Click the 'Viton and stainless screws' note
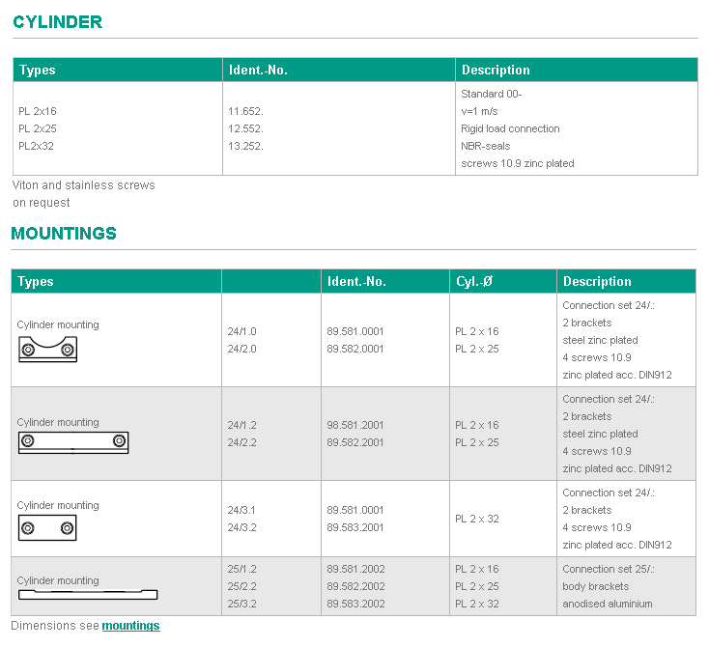 (84, 185)
